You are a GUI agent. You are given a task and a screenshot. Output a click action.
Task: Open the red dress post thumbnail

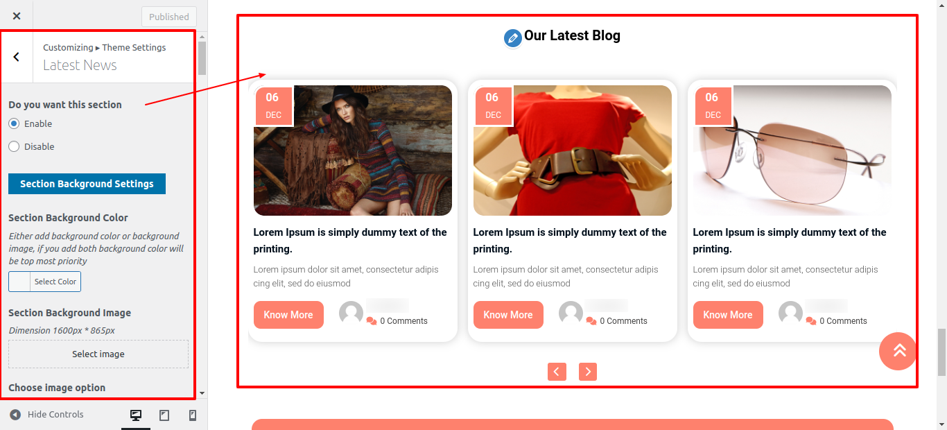(x=573, y=150)
